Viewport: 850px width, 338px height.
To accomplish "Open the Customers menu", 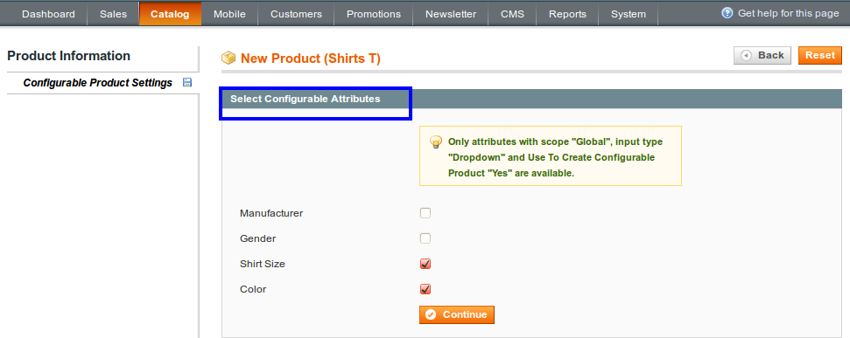I will pyautogui.click(x=296, y=14).
